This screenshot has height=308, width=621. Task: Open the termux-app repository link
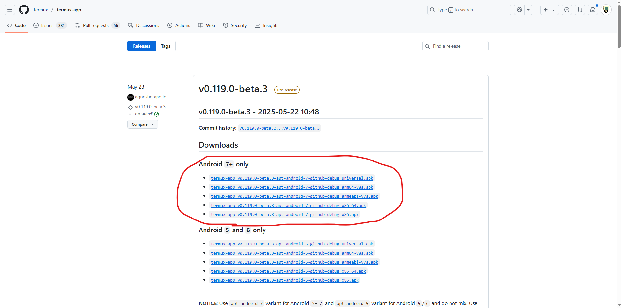tap(69, 10)
